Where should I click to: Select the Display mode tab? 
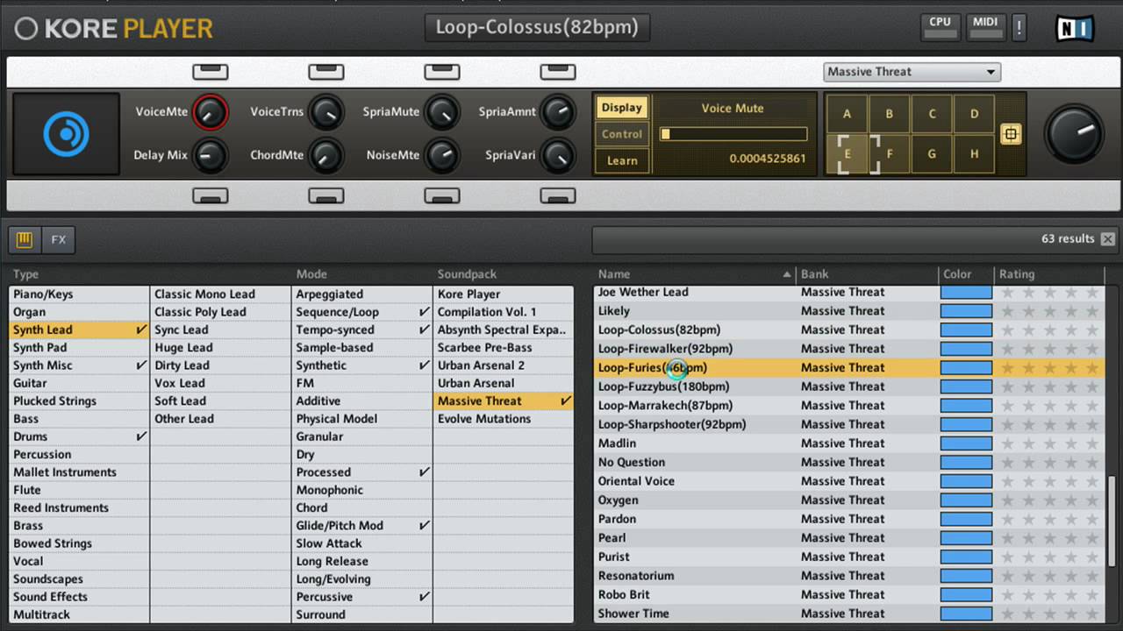pos(622,108)
